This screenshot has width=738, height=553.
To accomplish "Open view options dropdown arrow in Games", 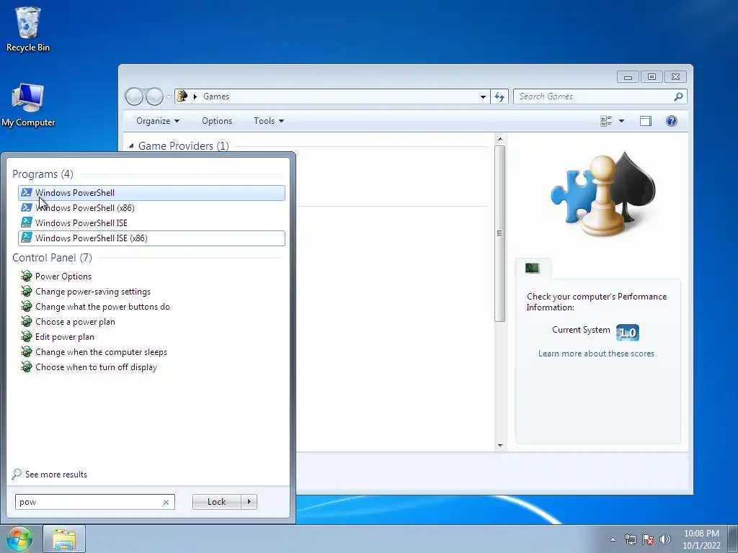I will click(621, 121).
